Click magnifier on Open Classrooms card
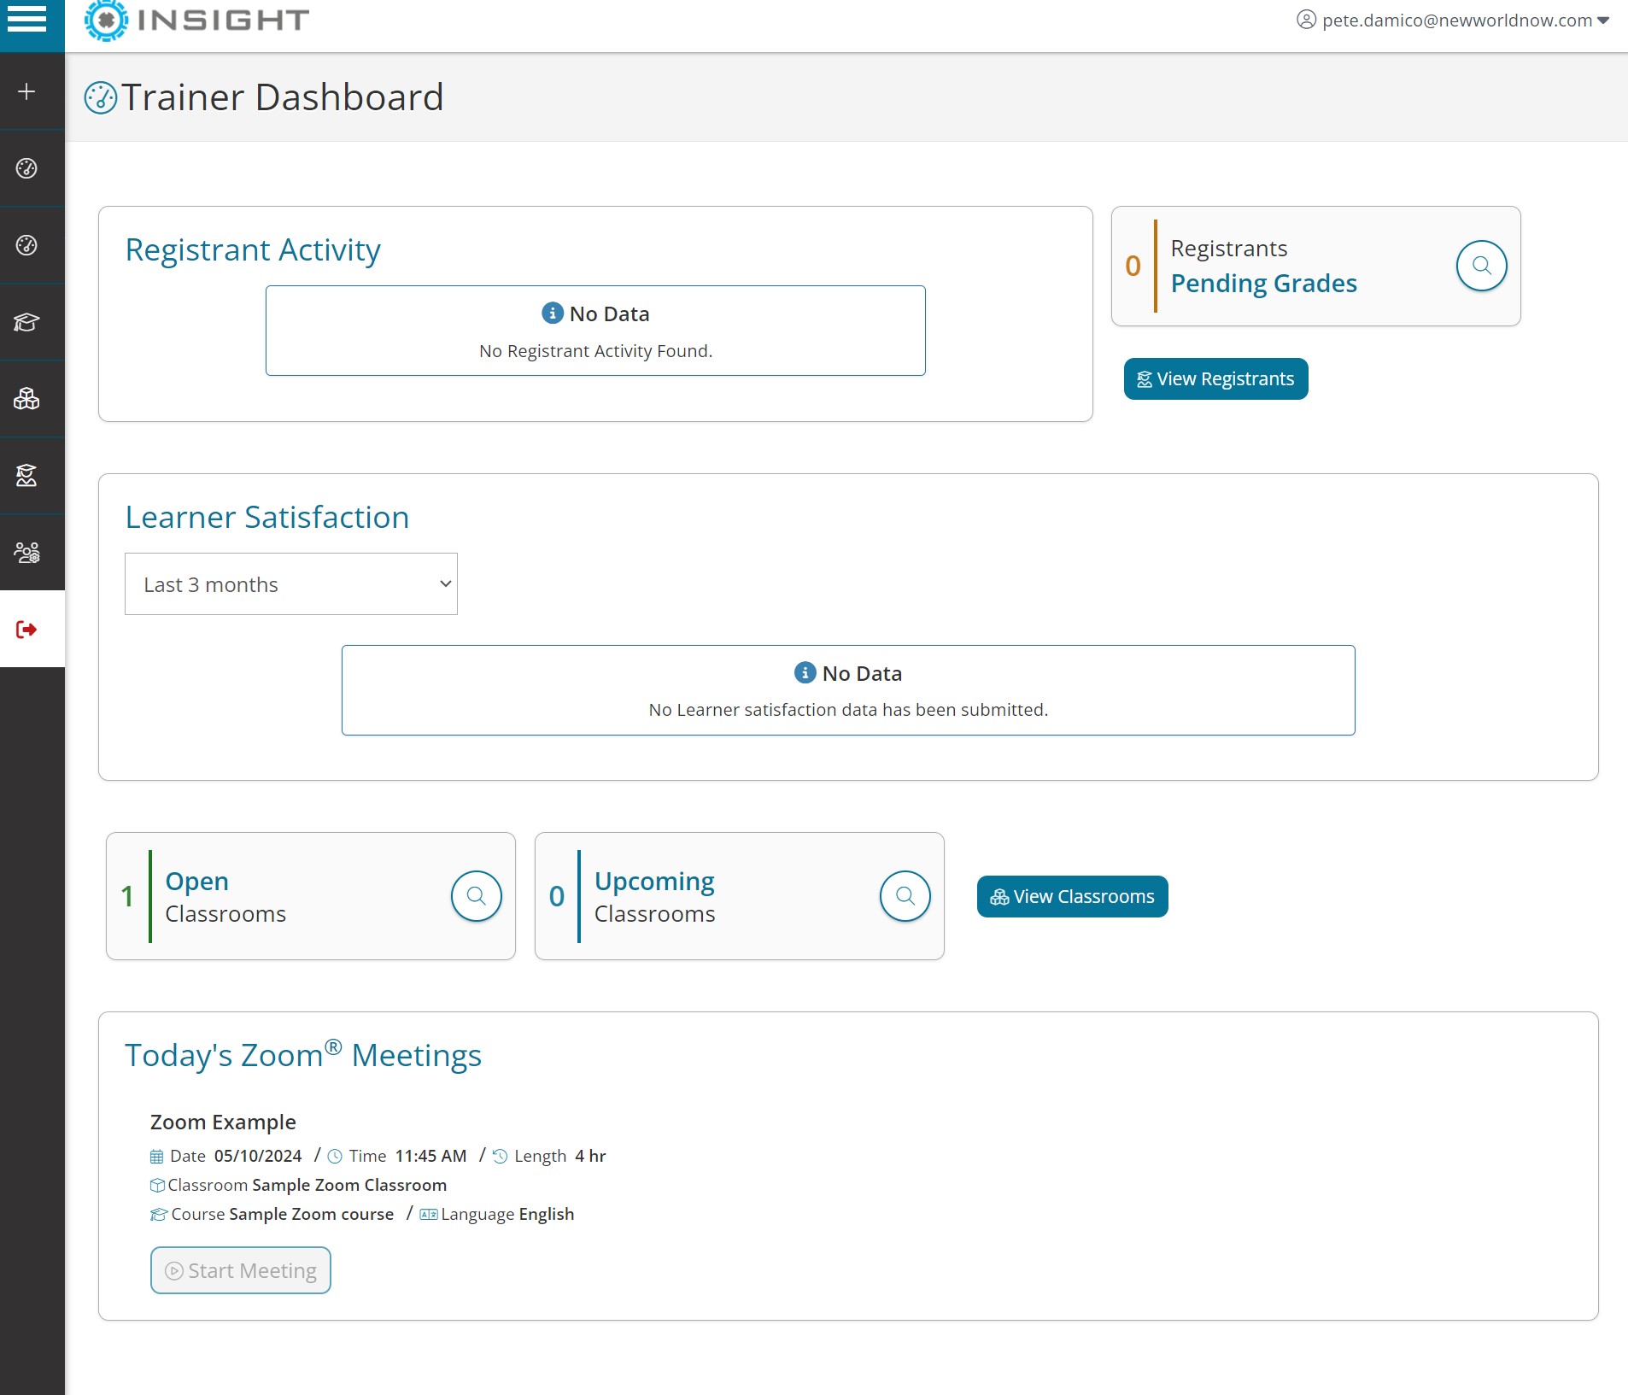The width and height of the screenshot is (1628, 1395). coord(476,896)
